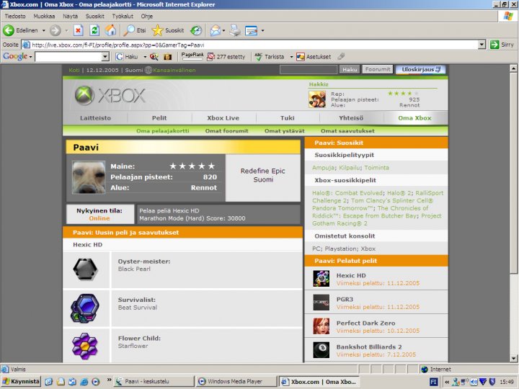Switch to Windows Media Player taskbar window
Screen dimensions: 519x389
click(236, 381)
